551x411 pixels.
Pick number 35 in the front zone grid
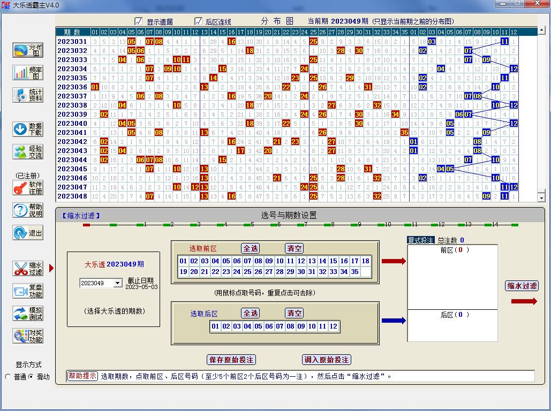(354, 272)
